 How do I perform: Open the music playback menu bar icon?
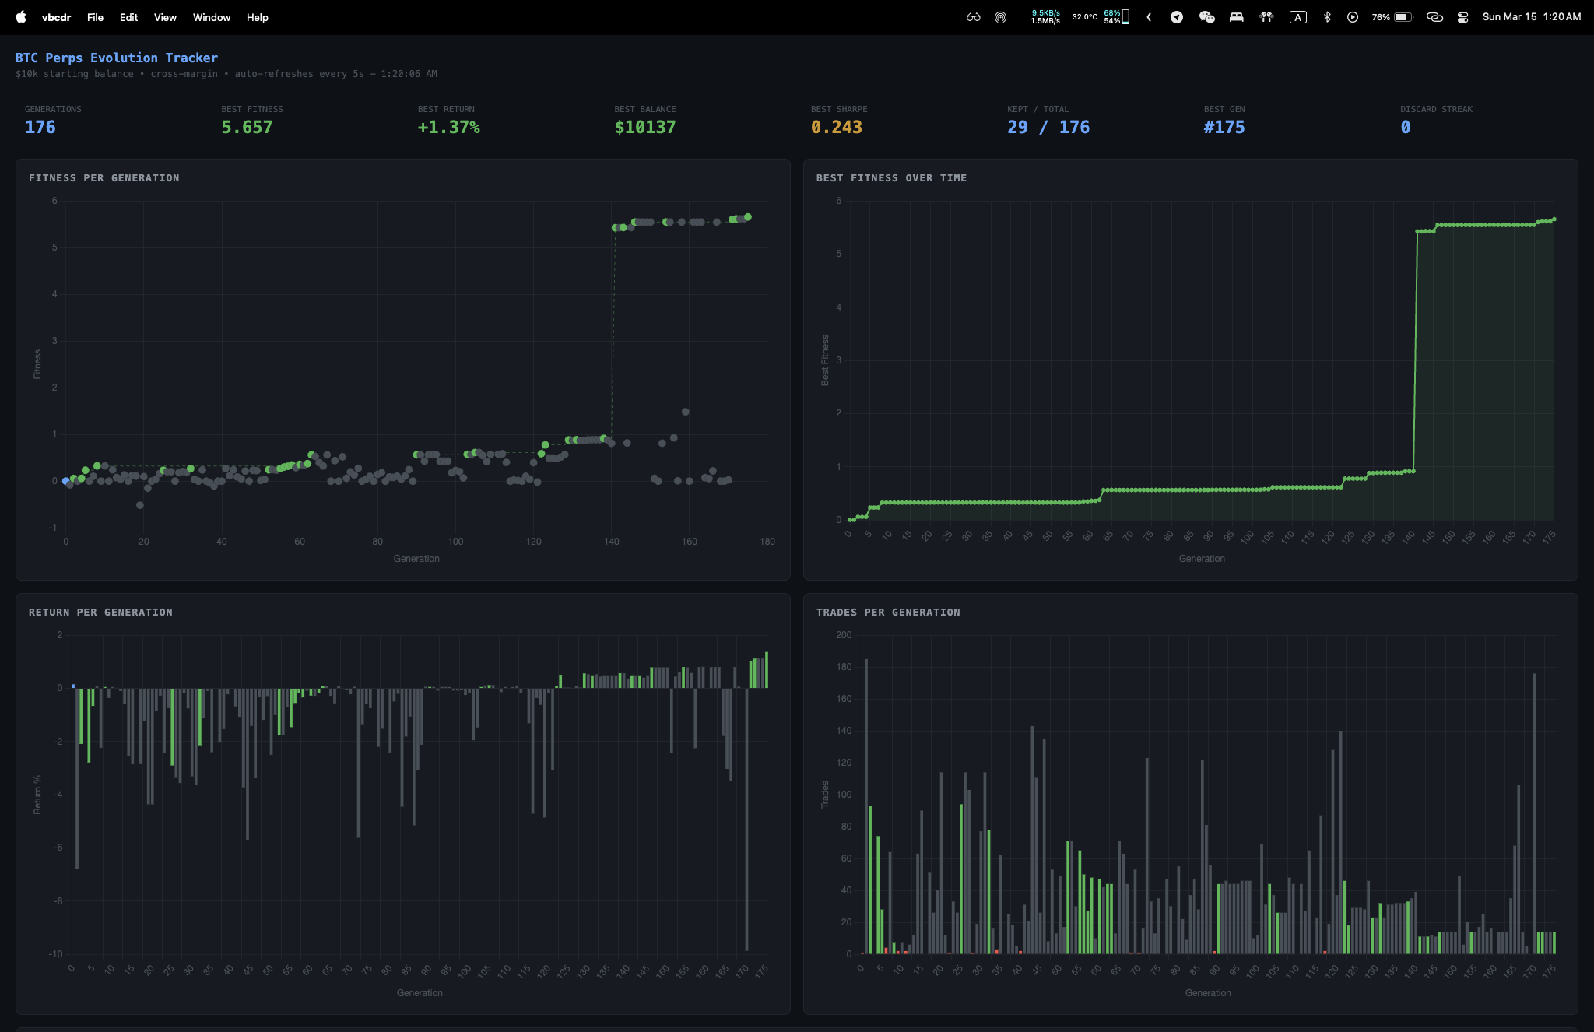tap(1353, 16)
